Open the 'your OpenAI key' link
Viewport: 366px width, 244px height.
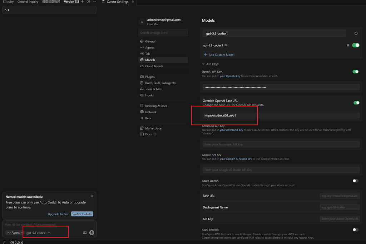pyautogui.click(x=230, y=76)
